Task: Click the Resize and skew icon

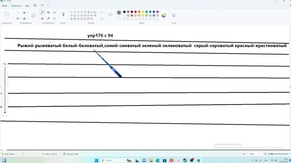Action: 18,19
